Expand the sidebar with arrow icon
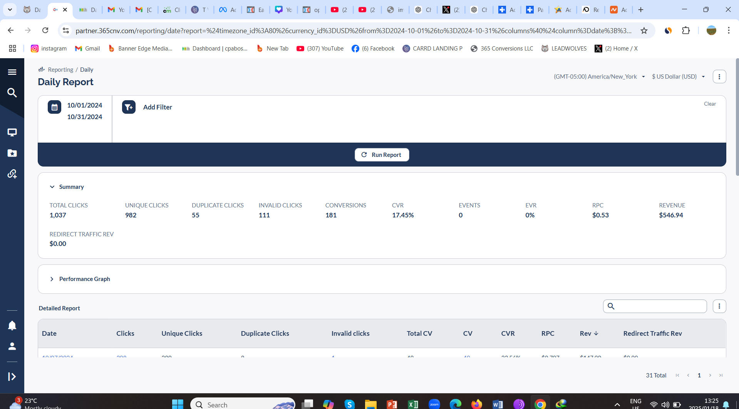The height and width of the screenshot is (409, 739). 12,377
